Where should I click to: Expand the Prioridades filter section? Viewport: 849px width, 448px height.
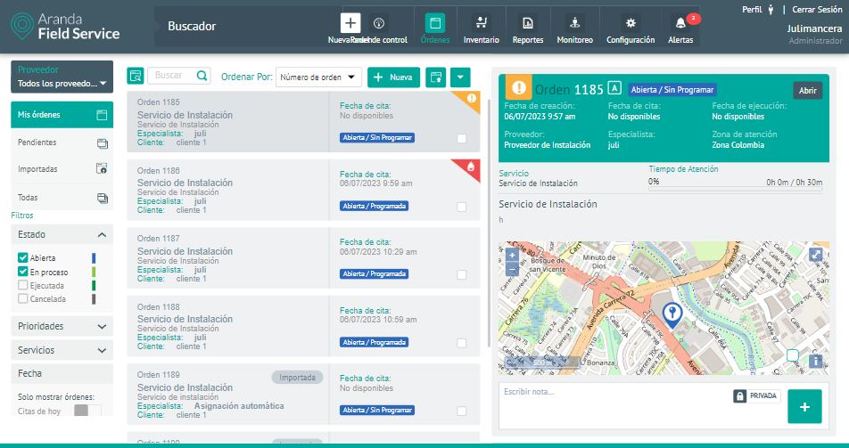tap(62, 327)
